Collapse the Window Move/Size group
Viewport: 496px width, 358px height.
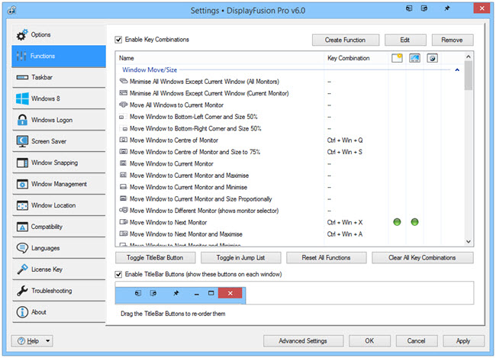point(457,69)
